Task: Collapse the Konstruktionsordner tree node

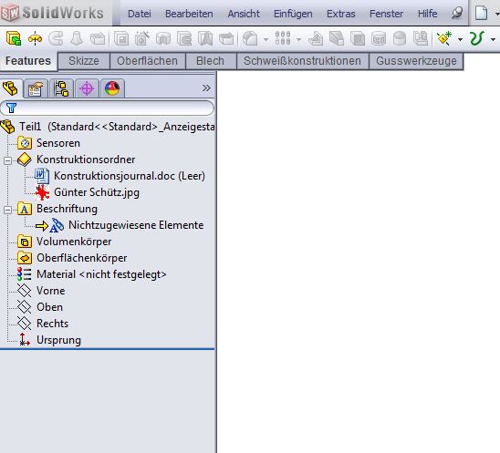Action: [x=7, y=160]
